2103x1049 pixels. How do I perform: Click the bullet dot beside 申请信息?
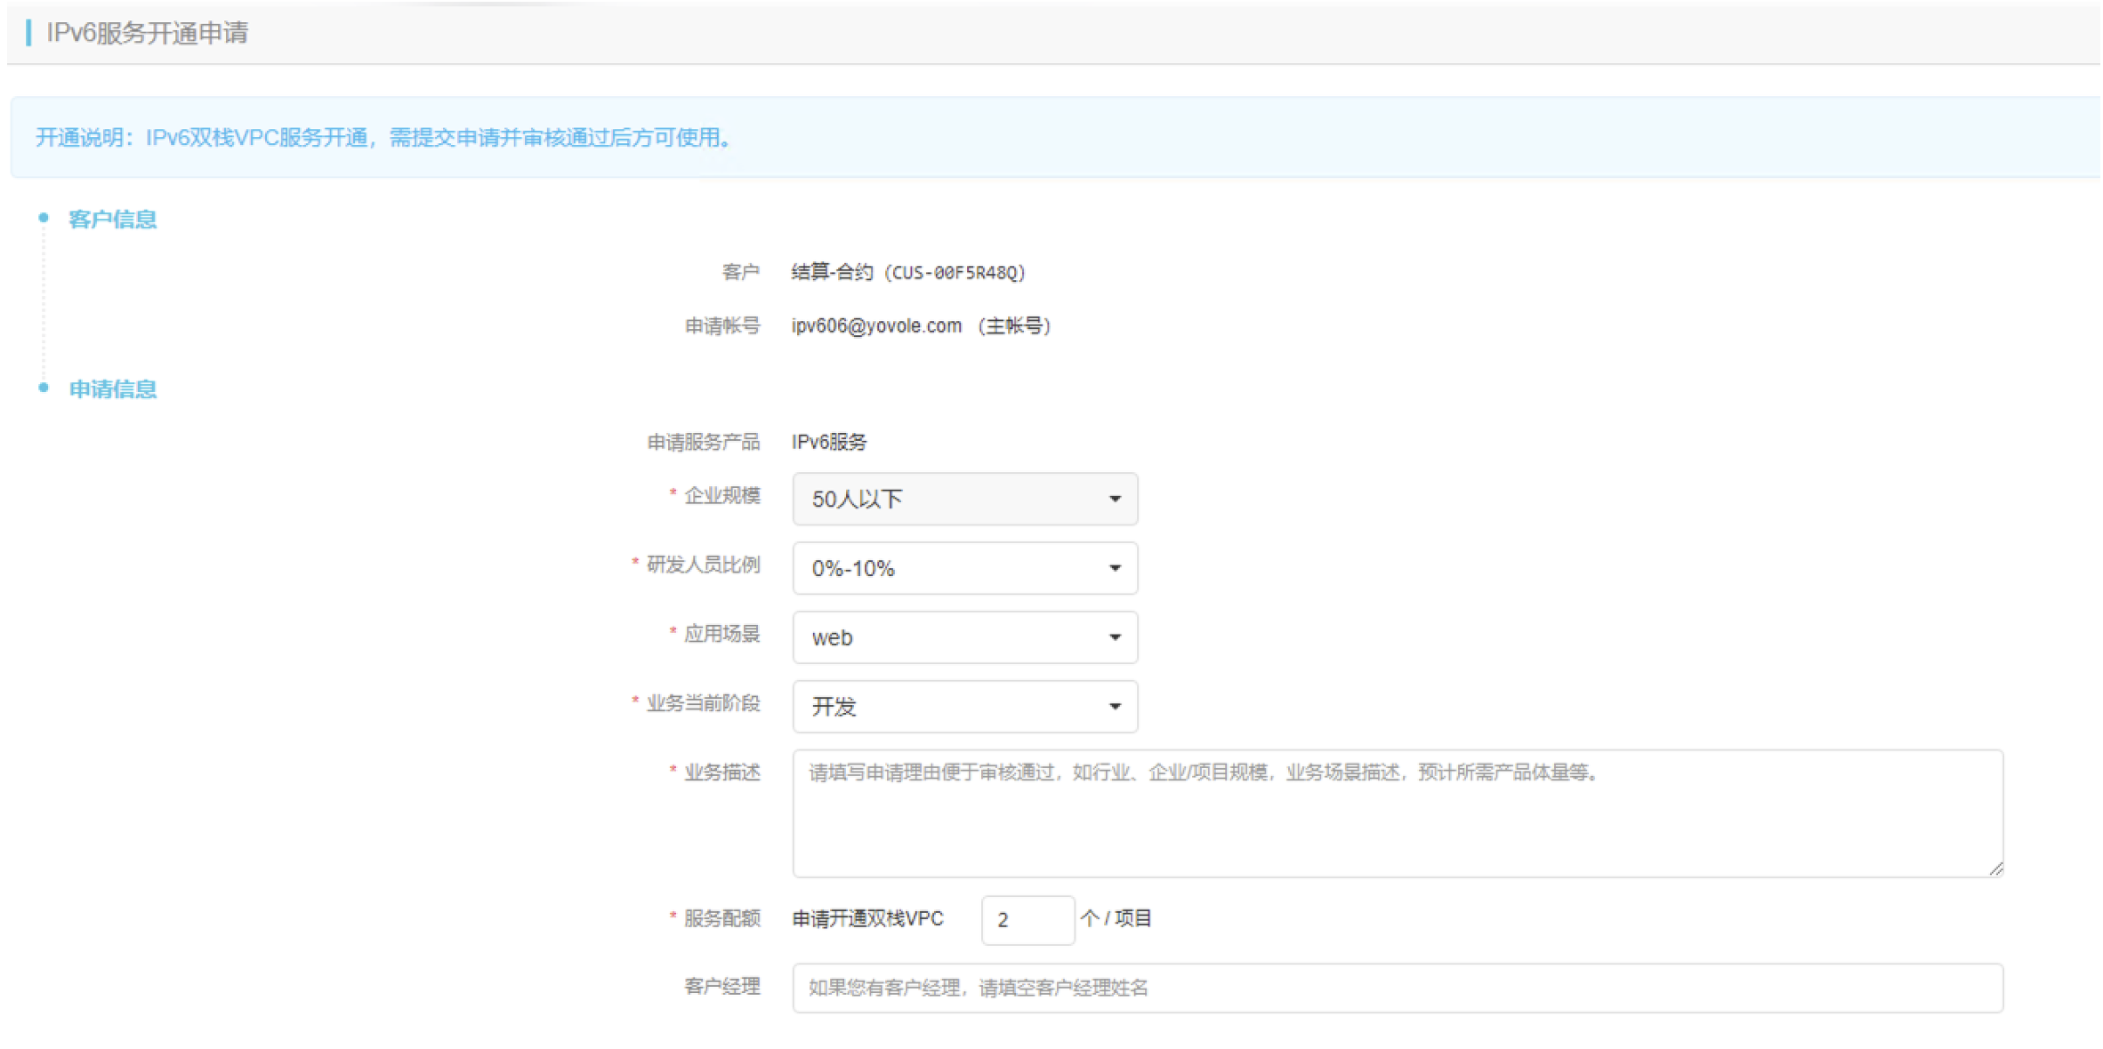coord(44,388)
